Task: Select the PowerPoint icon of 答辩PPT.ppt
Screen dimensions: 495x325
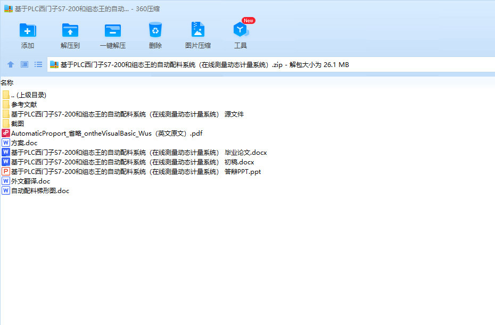Action: click(6, 171)
